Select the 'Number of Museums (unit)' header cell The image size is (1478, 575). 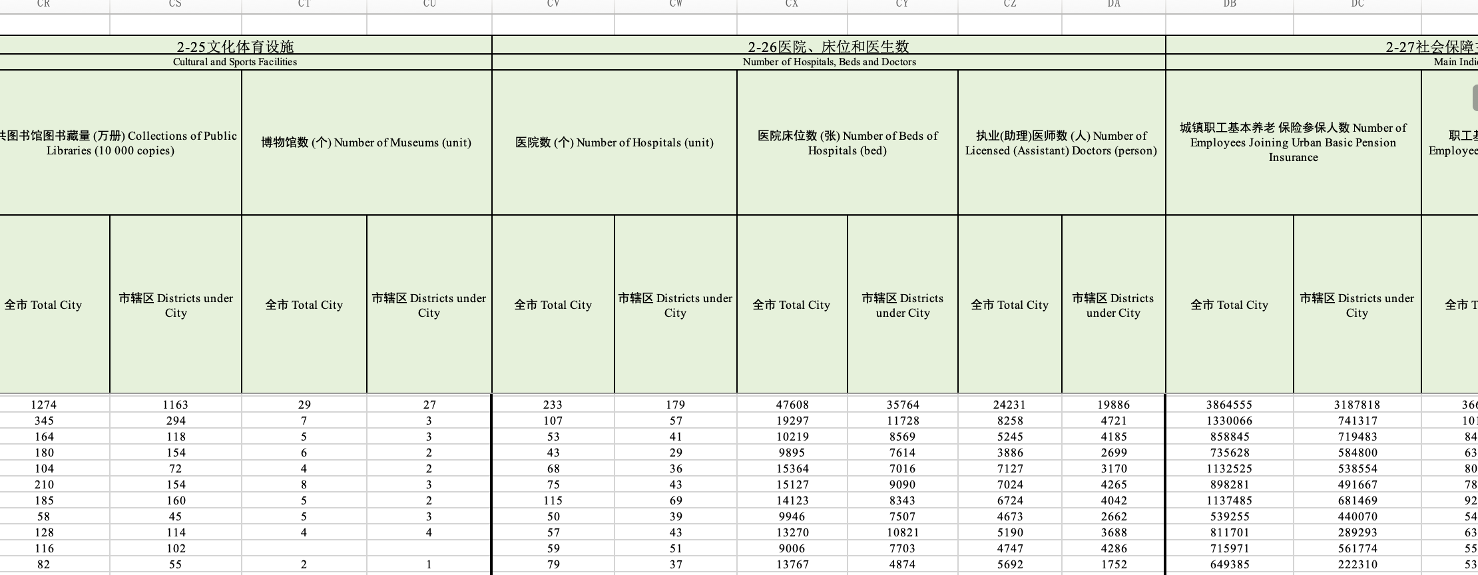point(367,142)
